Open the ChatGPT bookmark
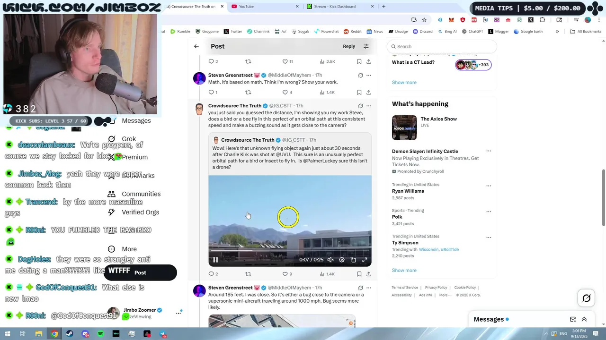Image resolution: width=606 pixels, height=340 pixels. (x=472, y=32)
